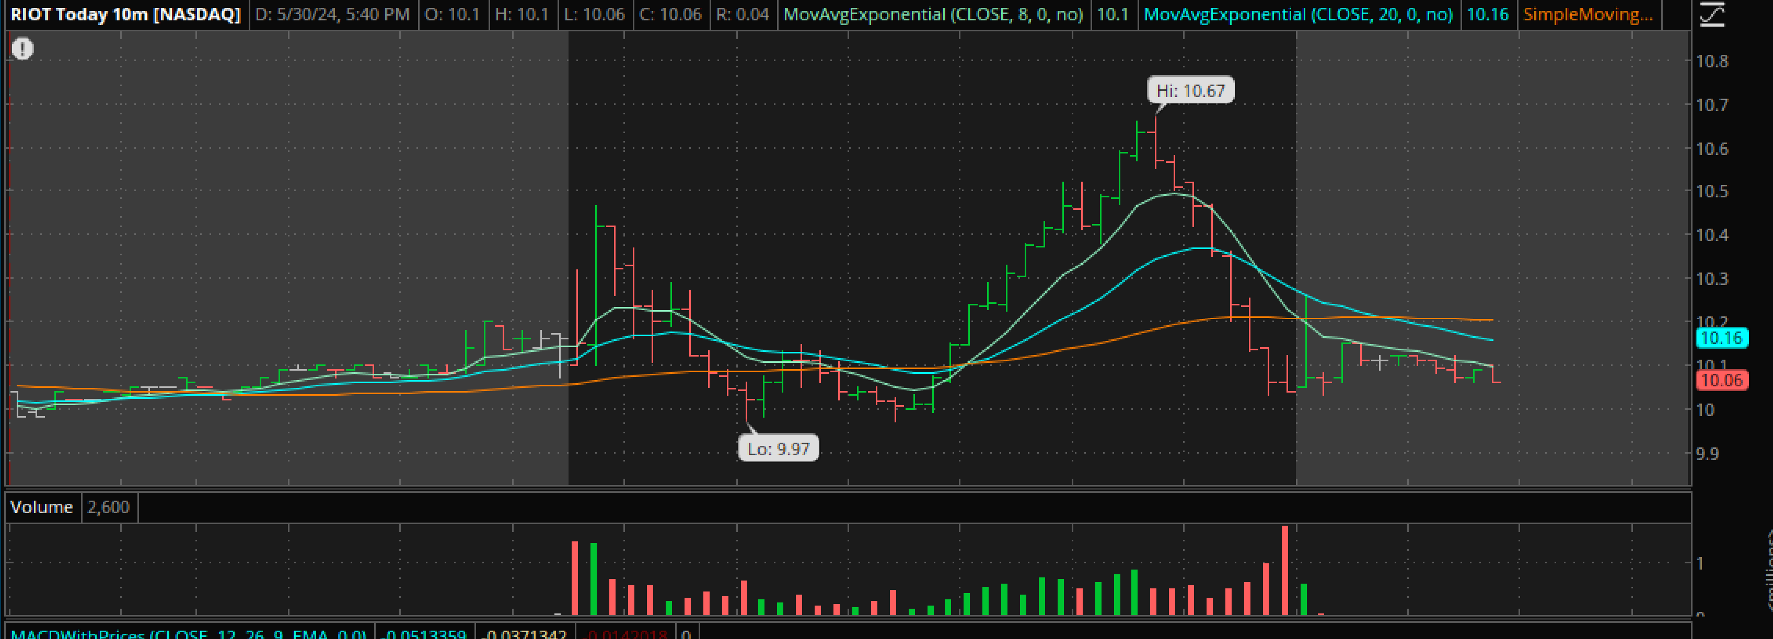Click the Hi: 10.67 price bubble

coord(1190,91)
